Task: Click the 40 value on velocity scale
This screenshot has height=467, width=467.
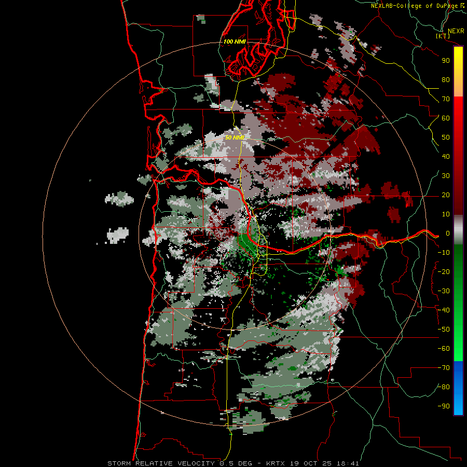Action: [x=446, y=157]
